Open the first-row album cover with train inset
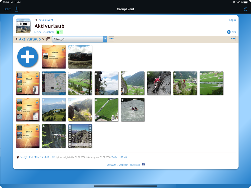This screenshot has width=251, height=188. pyautogui.click(x=54, y=57)
